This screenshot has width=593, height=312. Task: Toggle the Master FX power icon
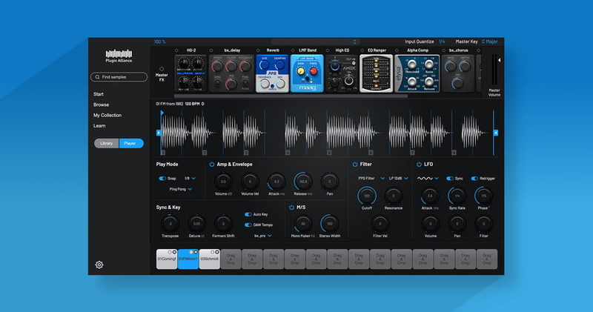[x=162, y=69]
